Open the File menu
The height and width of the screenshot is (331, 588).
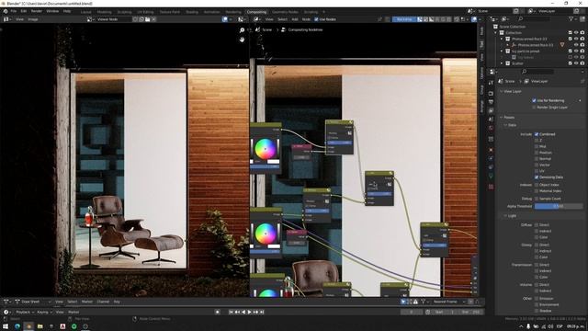click(x=14, y=11)
